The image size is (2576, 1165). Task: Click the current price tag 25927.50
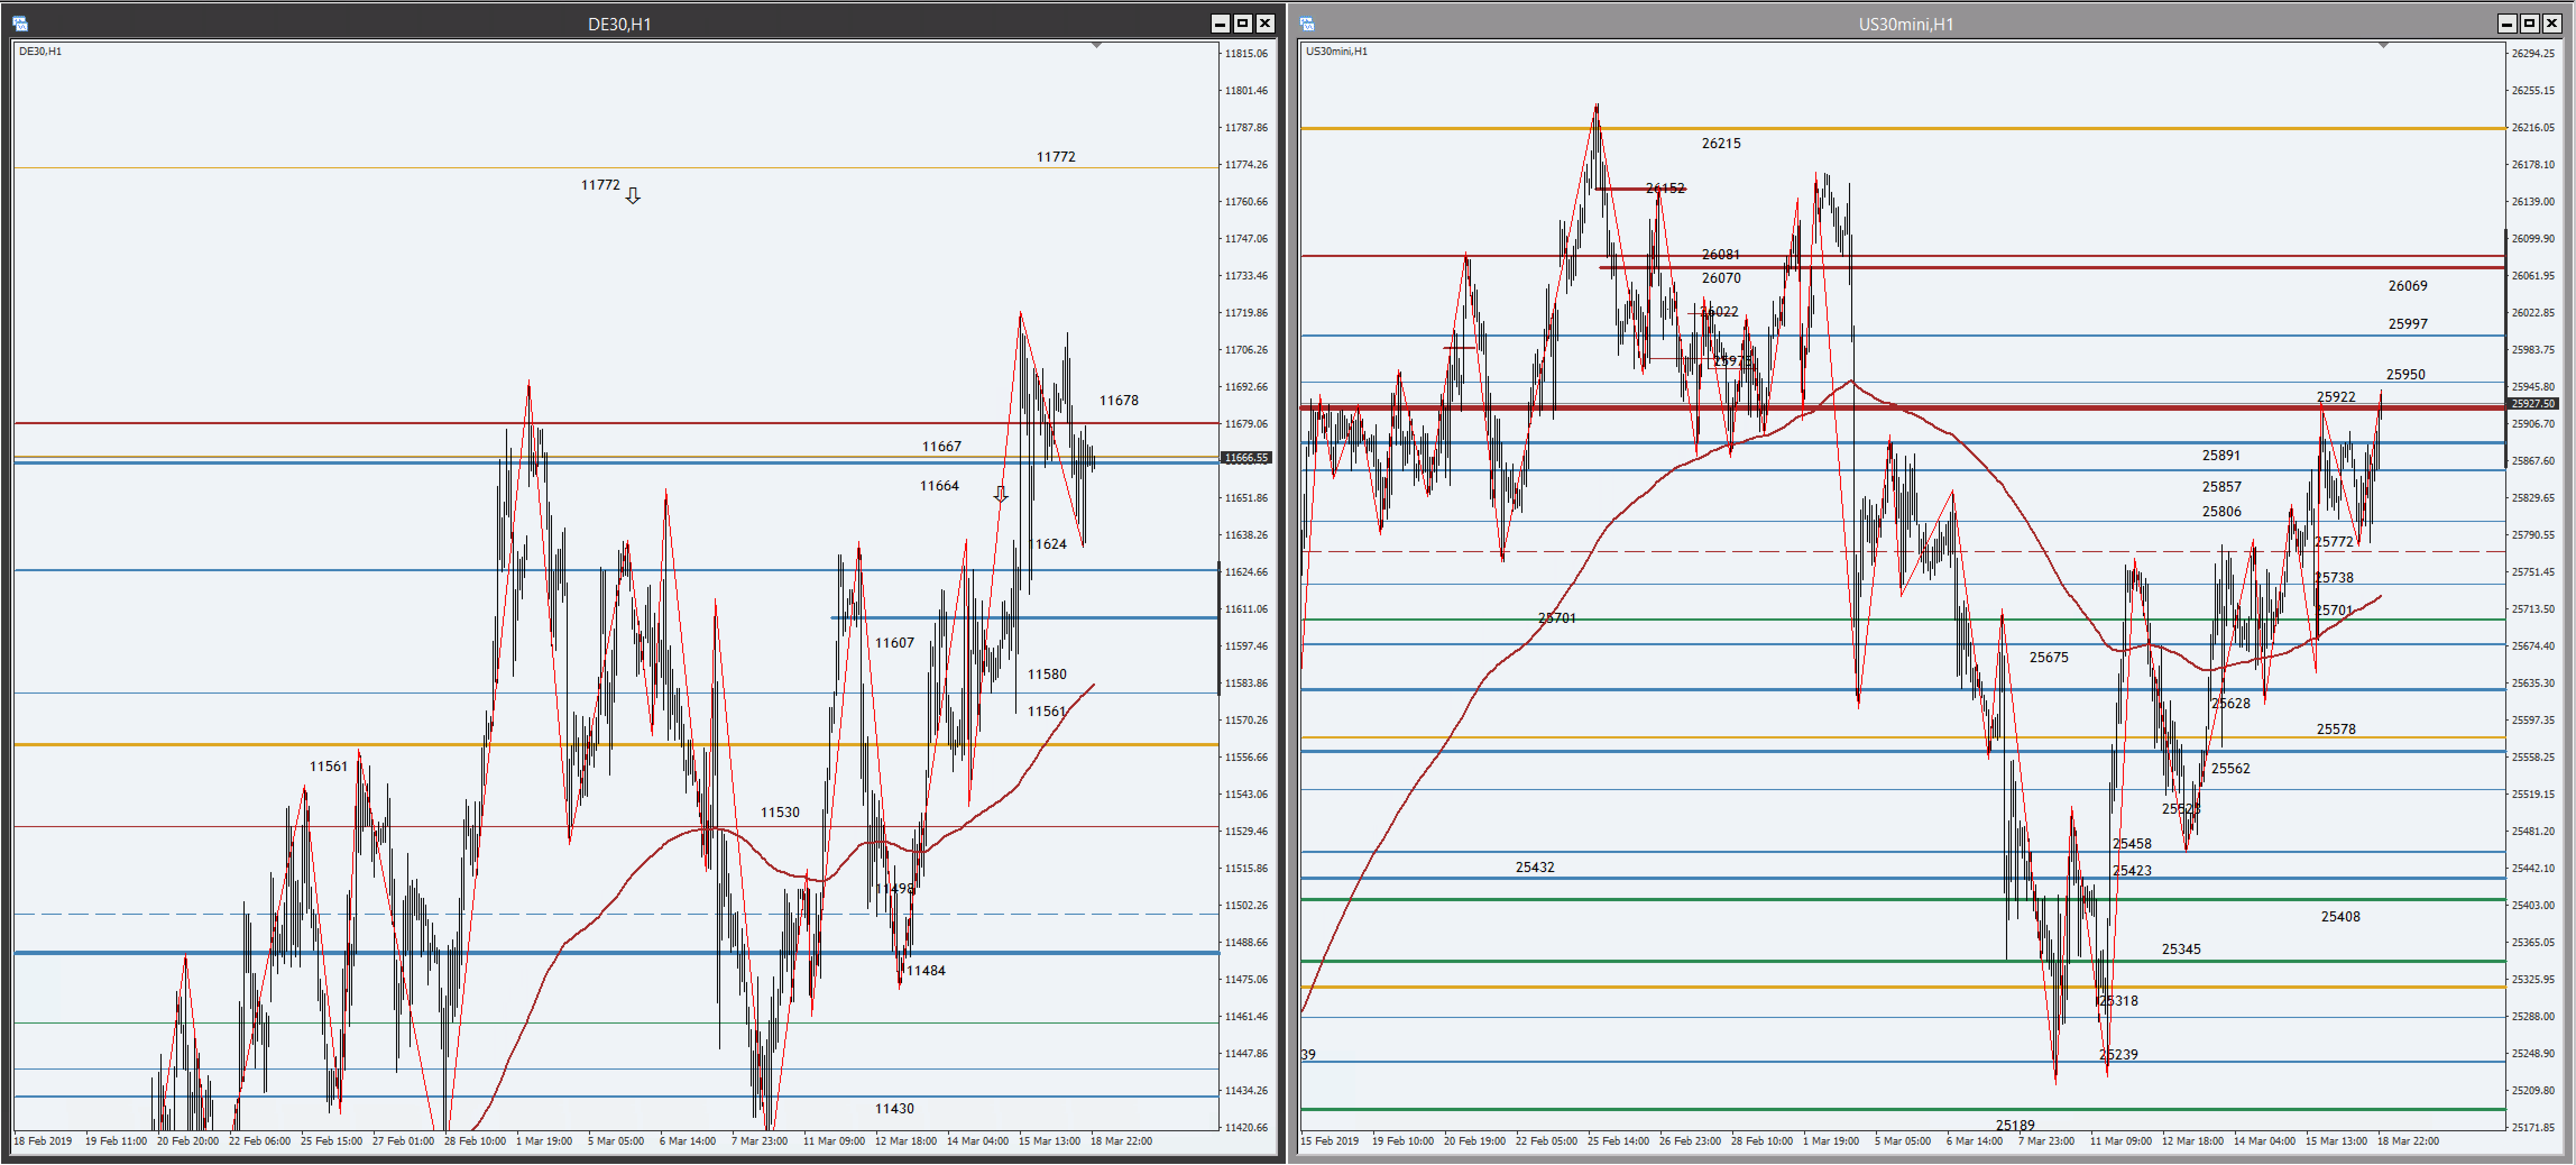point(2533,404)
